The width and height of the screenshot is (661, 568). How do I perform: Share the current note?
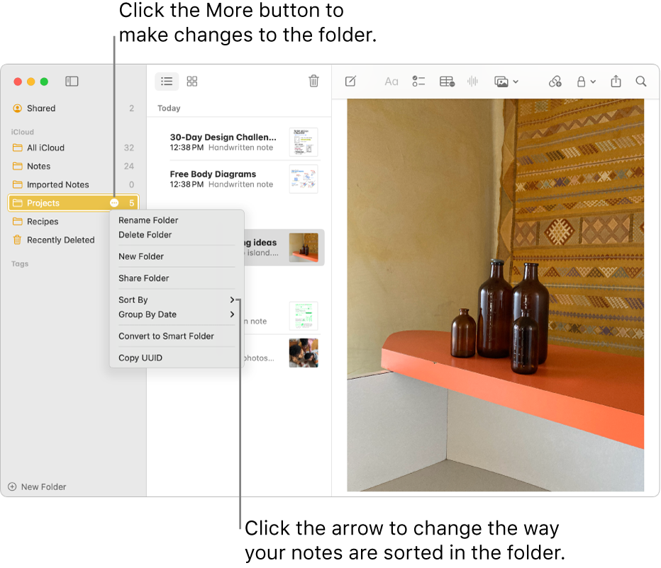615,81
